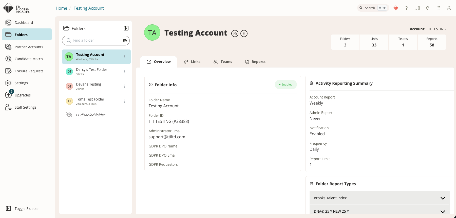Click the Activity Reporting Summary icon
Image resolution: width=456 pixels, height=218 pixels.
tap(312, 83)
